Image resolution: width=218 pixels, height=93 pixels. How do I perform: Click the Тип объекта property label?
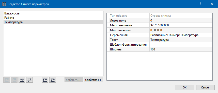click(119, 16)
